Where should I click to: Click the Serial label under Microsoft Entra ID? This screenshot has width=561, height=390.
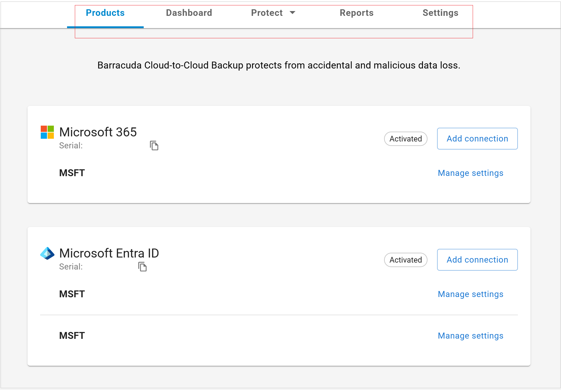click(x=71, y=267)
